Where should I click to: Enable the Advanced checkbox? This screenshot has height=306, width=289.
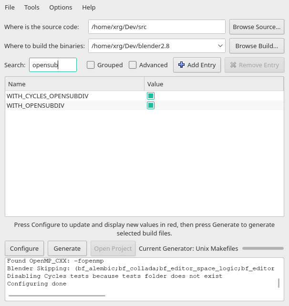[x=133, y=65]
